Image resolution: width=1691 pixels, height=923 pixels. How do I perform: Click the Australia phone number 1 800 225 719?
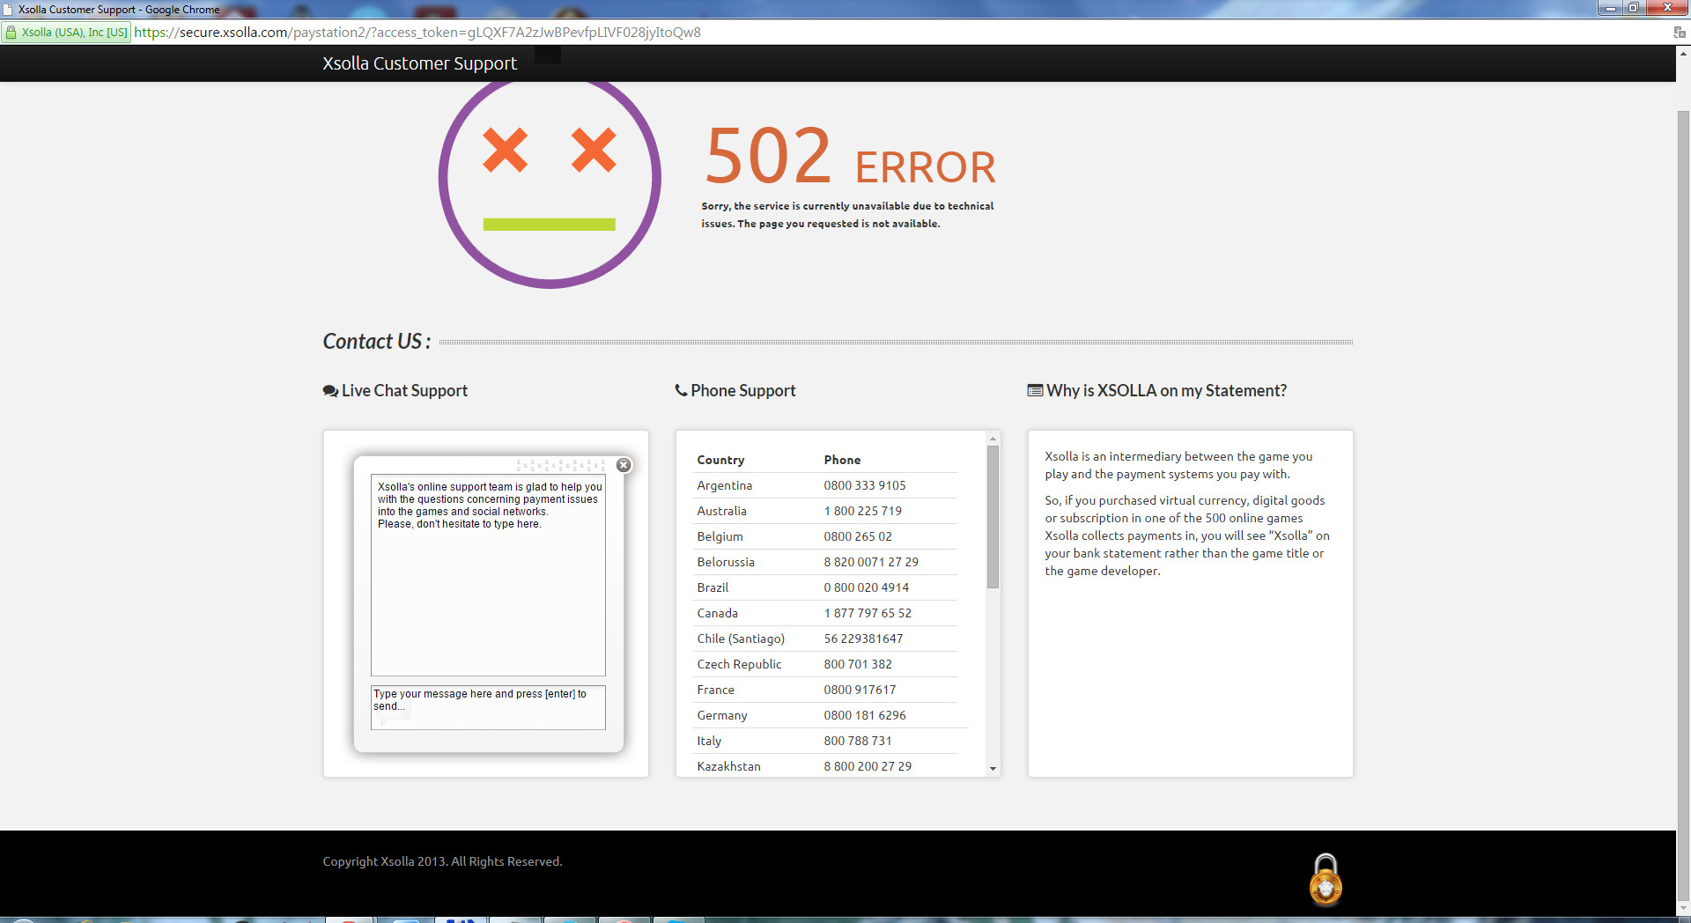[x=862, y=511]
